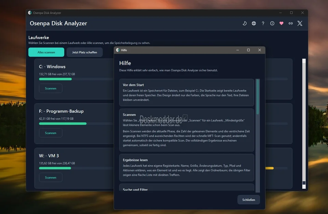This screenshot has height=214, width=328.
Task: Open the chain link icon
Action: (x=290, y=24)
